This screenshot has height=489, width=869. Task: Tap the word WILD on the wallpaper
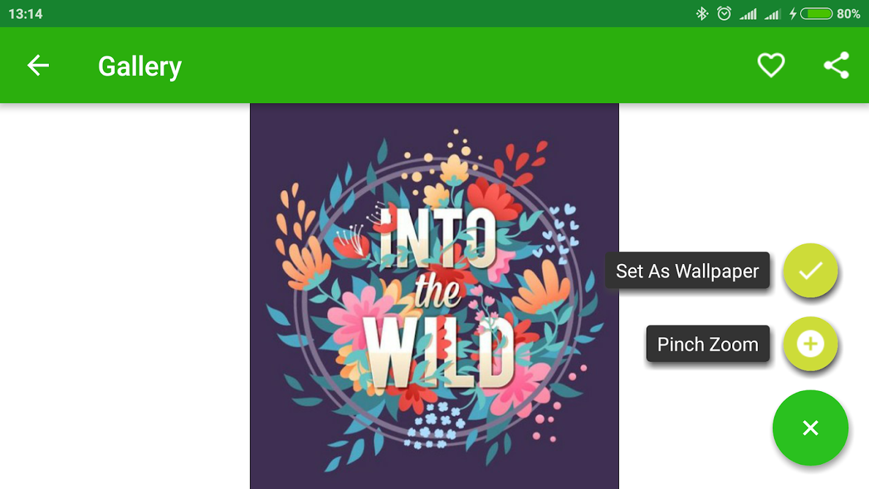(440, 353)
